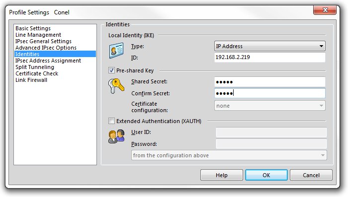The height and width of the screenshot is (197, 348).
Task: Uncheck the Pre-shared Key checkbox
Action: (x=111, y=70)
